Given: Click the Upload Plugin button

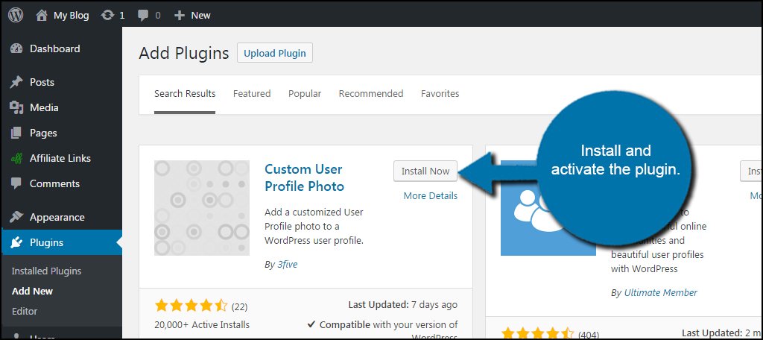Looking at the screenshot, I should pos(275,53).
